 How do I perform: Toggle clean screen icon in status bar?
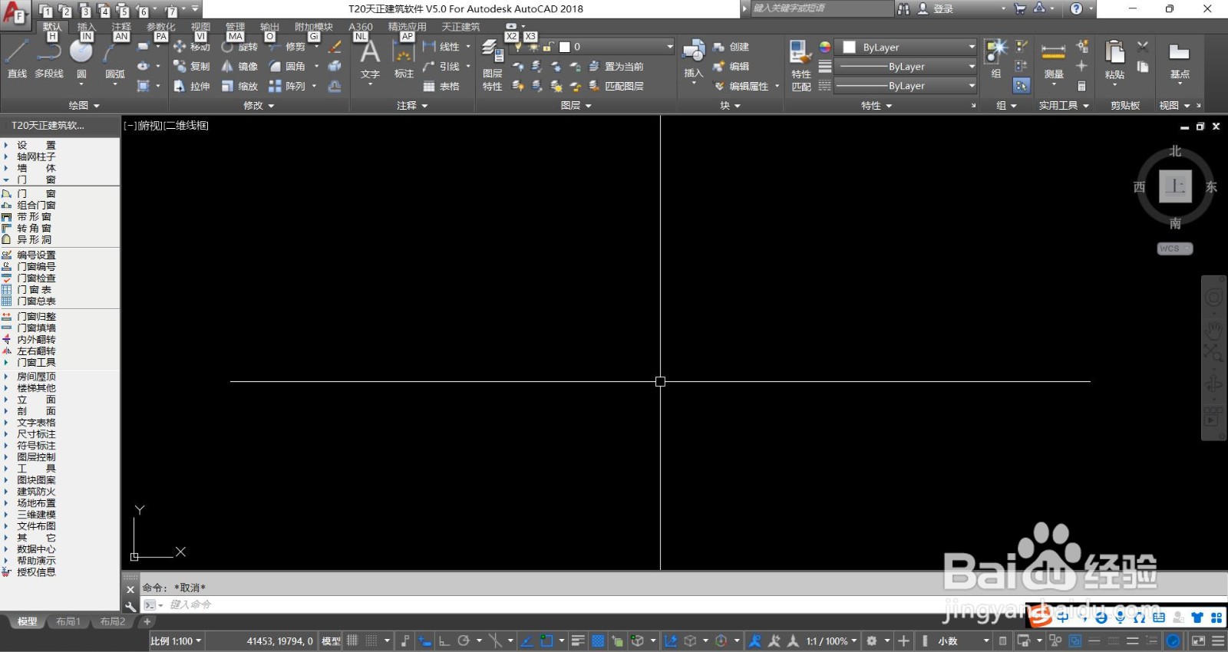point(1198,640)
